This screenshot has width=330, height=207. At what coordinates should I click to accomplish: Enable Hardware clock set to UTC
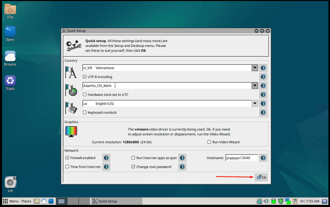click(x=85, y=95)
